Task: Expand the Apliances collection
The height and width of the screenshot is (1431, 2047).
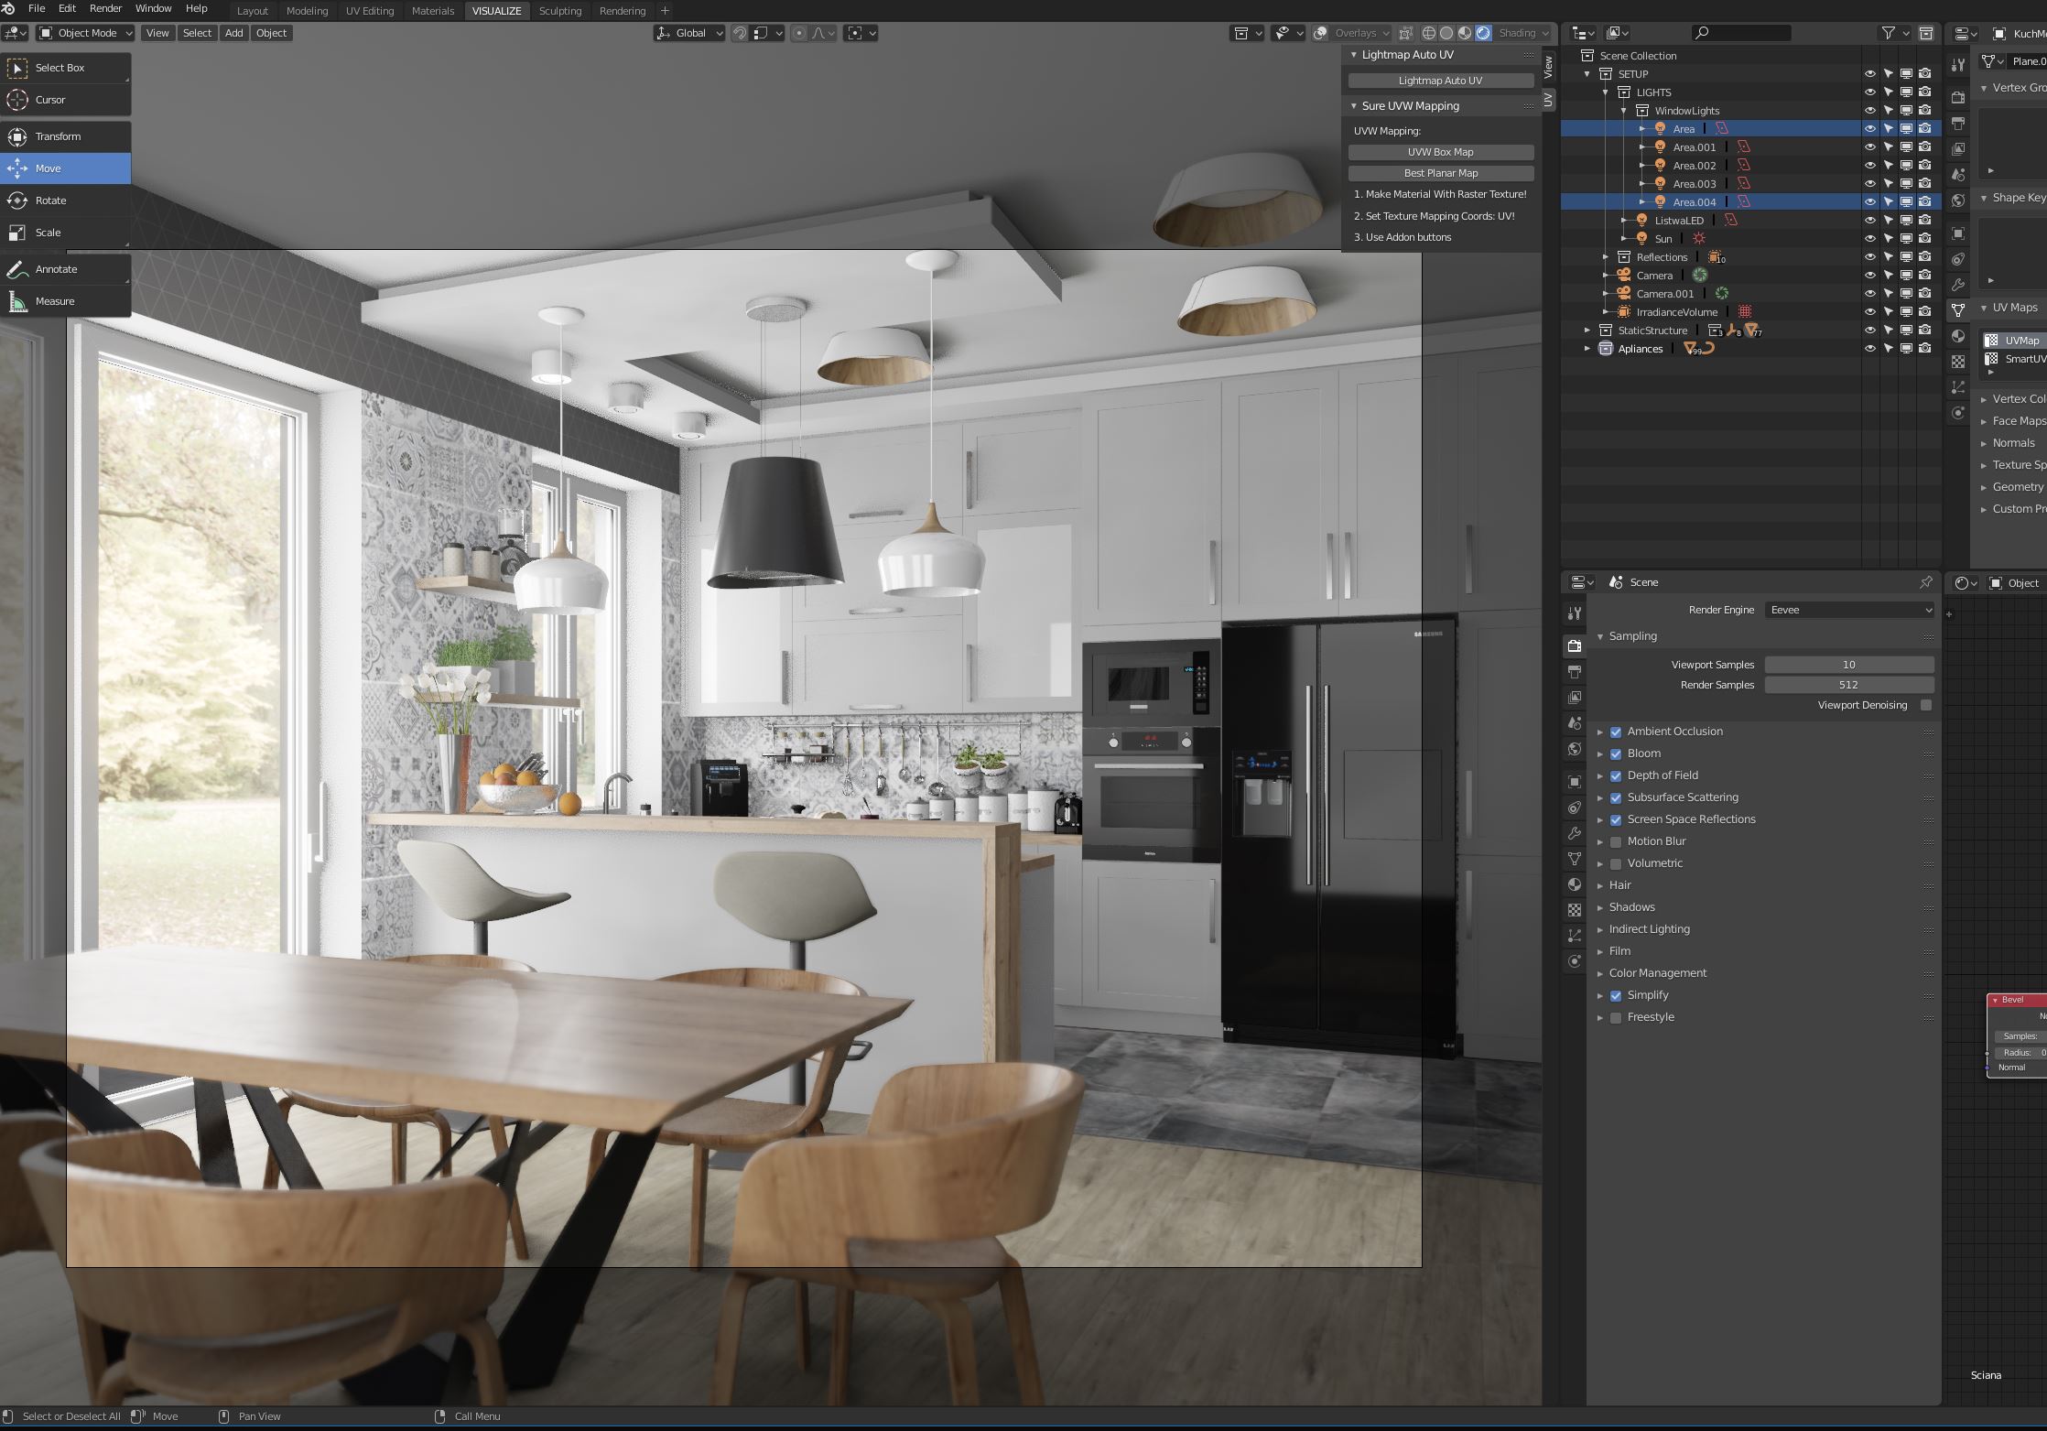Action: 1587,349
